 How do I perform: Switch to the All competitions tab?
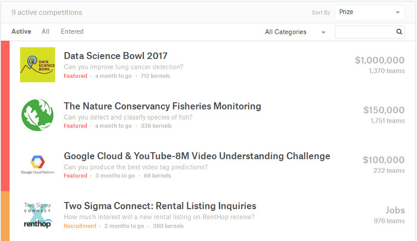[x=45, y=31]
